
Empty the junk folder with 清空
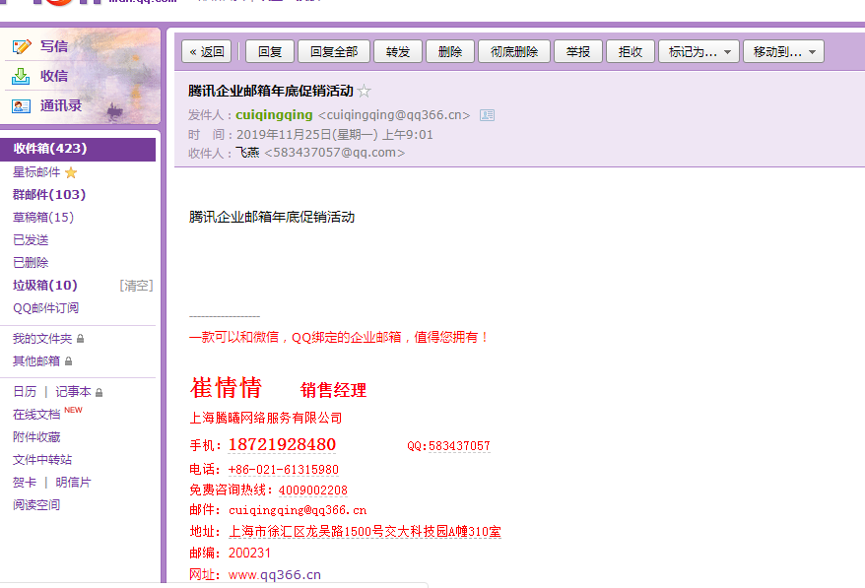point(136,285)
